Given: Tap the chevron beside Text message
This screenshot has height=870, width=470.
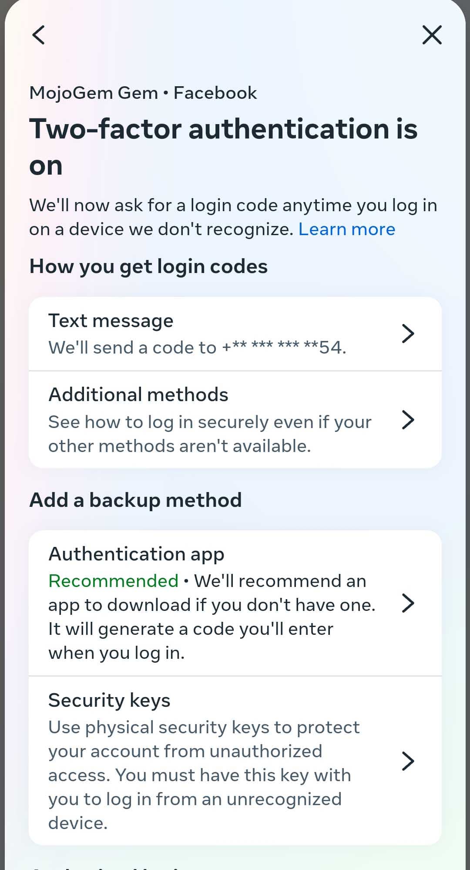Looking at the screenshot, I should point(407,334).
